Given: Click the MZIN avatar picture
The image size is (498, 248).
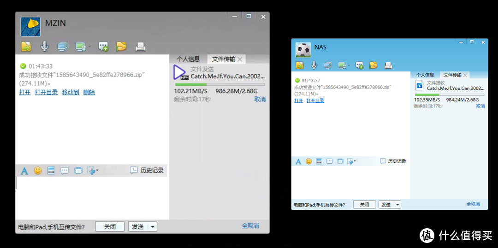Looking at the screenshot, I should (x=30, y=27).
